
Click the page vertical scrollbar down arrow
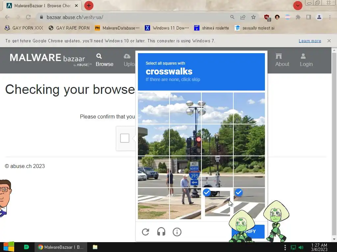[x=334, y=239]
